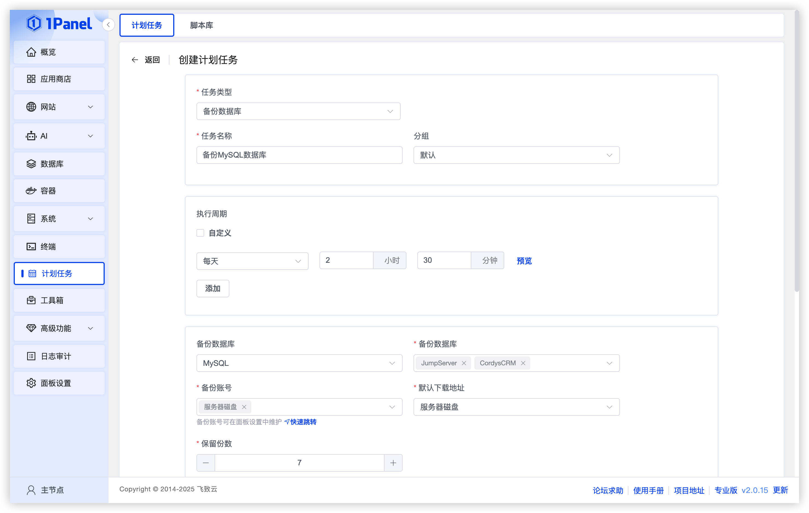Open 容器 via docker whale icon
This screenshot has height=513, width=809.
(x=31, y=191)
